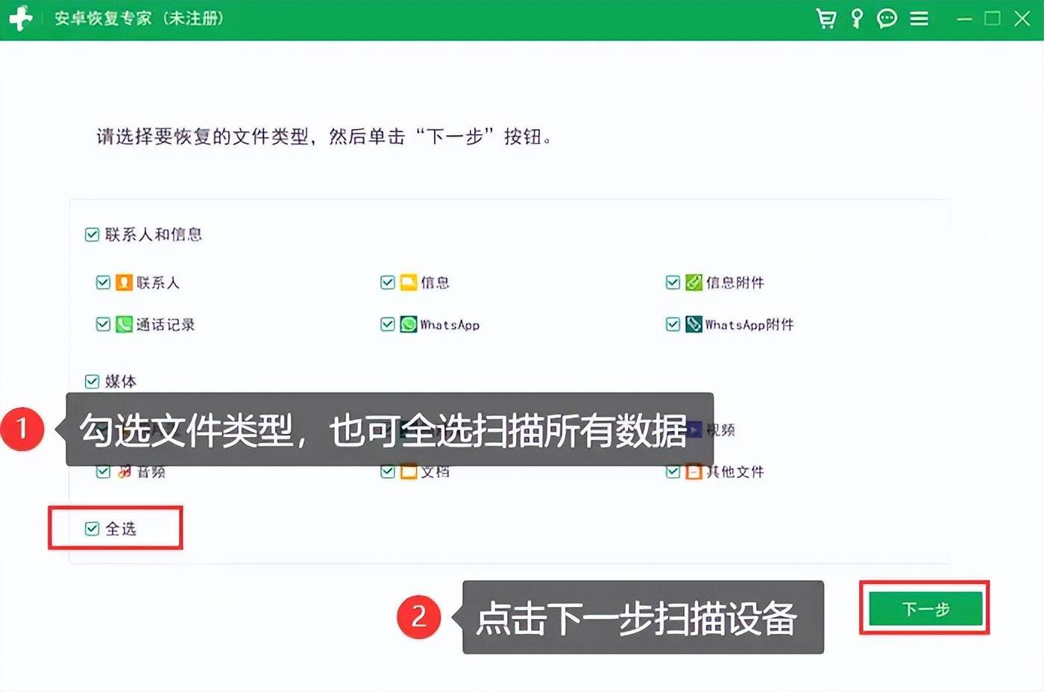Click the 联系人和信息 section label
The width and height of the screenshot is (1044, 692).
tap(154, 235)
